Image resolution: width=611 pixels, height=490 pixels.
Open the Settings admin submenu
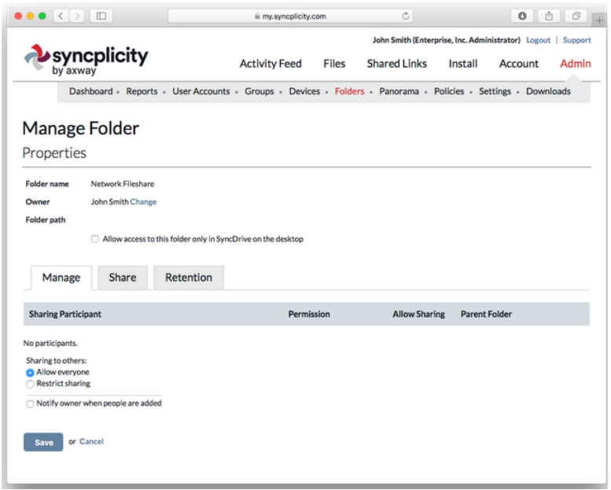(495, 91)
